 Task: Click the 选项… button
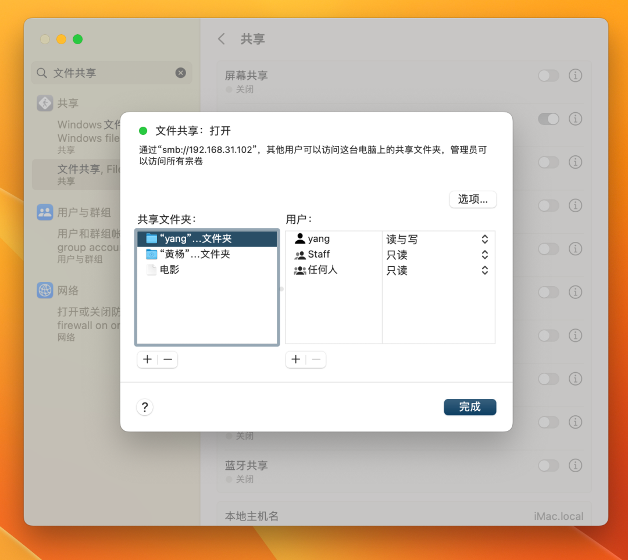(x=473, y=199)
